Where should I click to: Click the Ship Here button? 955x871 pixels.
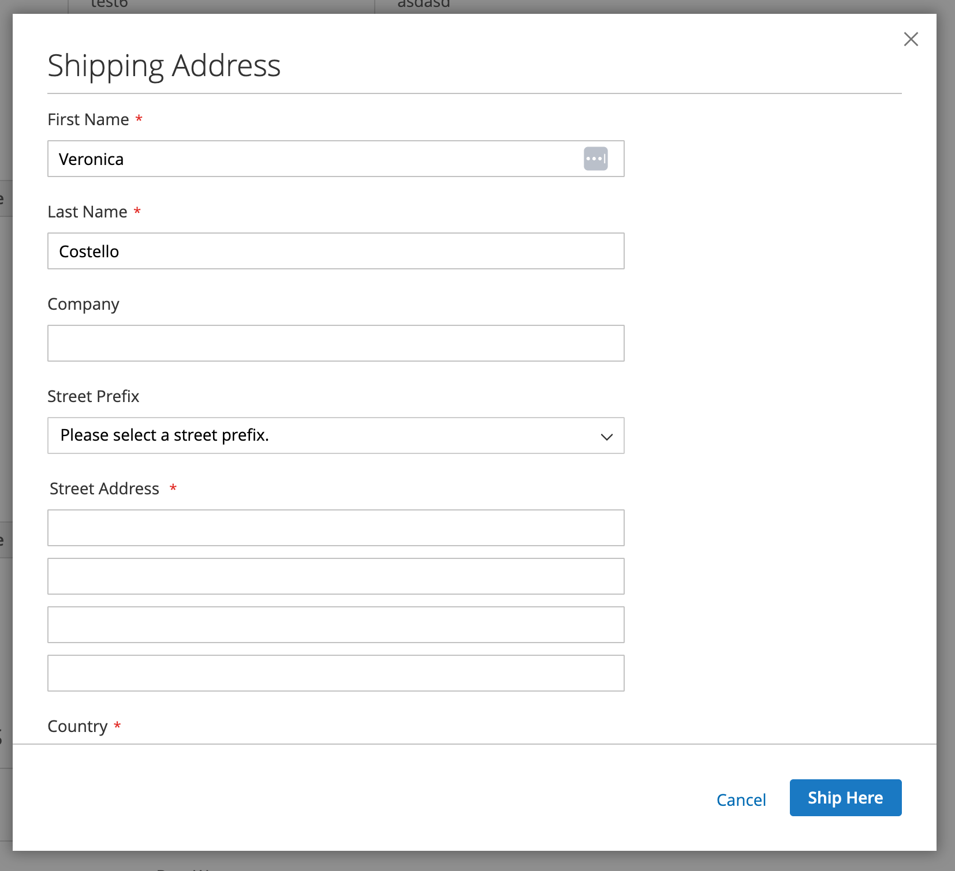(845, 798)
